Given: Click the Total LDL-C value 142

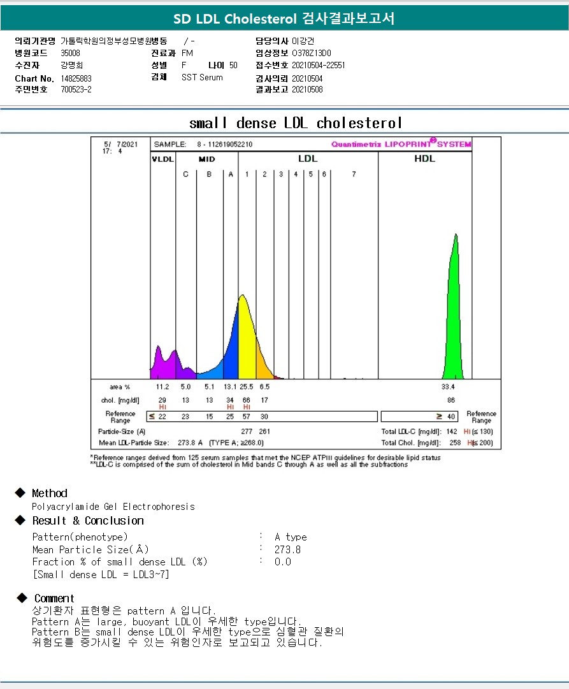Looking at the screenshot, I should pyautogui.click(x=452, y=432).
